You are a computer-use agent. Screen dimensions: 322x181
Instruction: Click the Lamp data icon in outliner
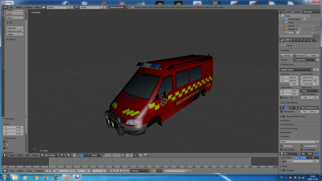click(x=298, y=32)
